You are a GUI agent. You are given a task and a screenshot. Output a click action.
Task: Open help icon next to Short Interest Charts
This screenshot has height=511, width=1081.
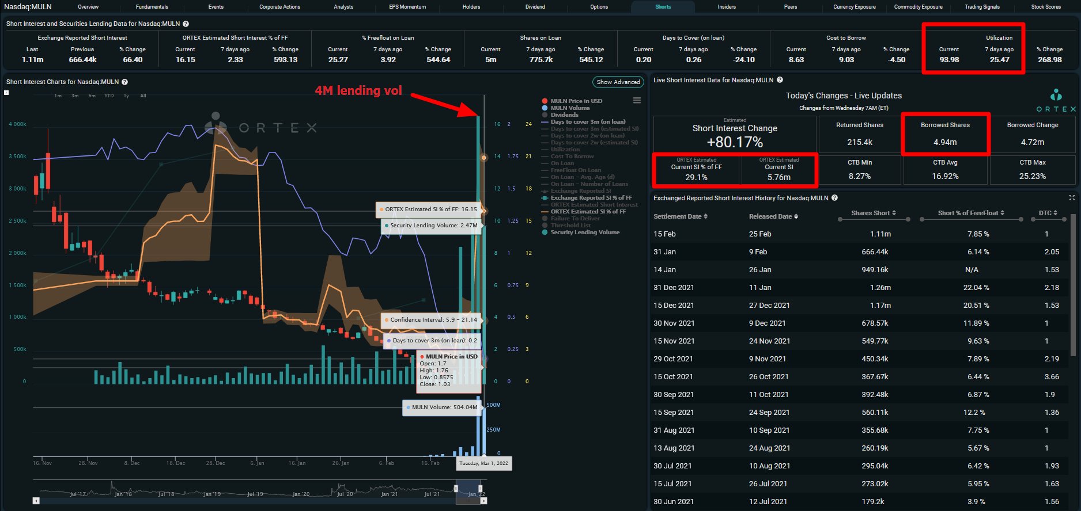124,82
